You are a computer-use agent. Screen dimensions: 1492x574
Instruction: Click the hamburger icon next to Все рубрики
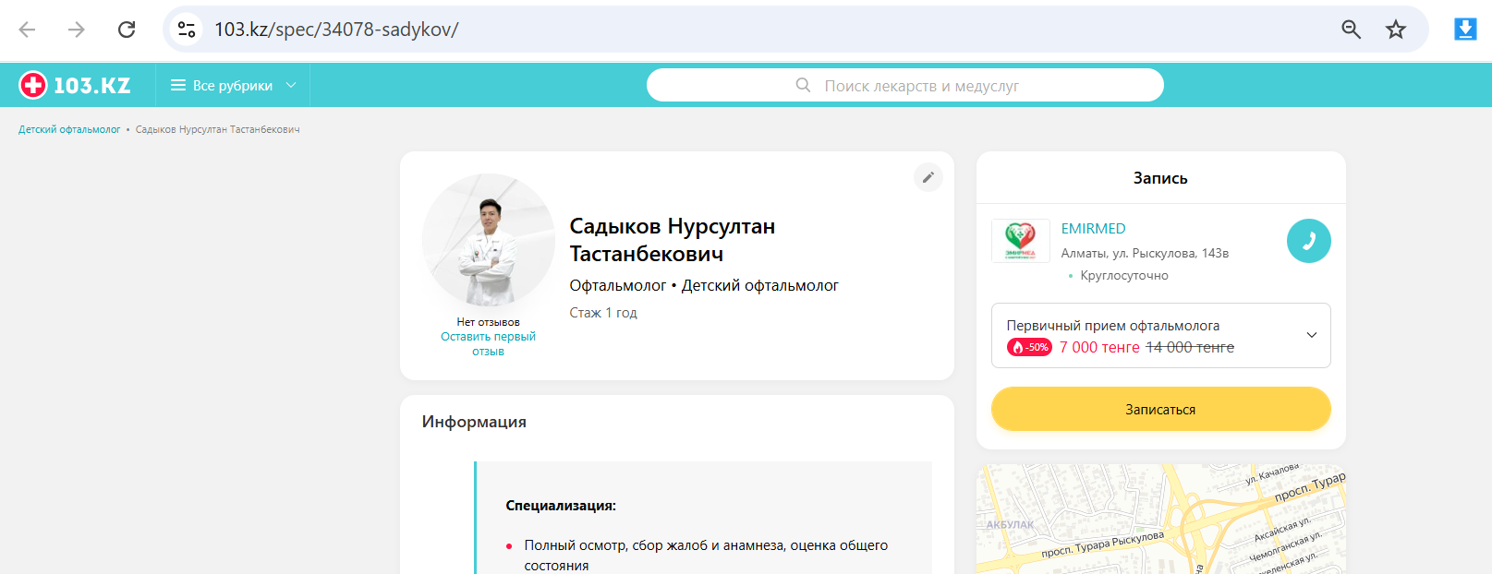[x=178, y=86]
